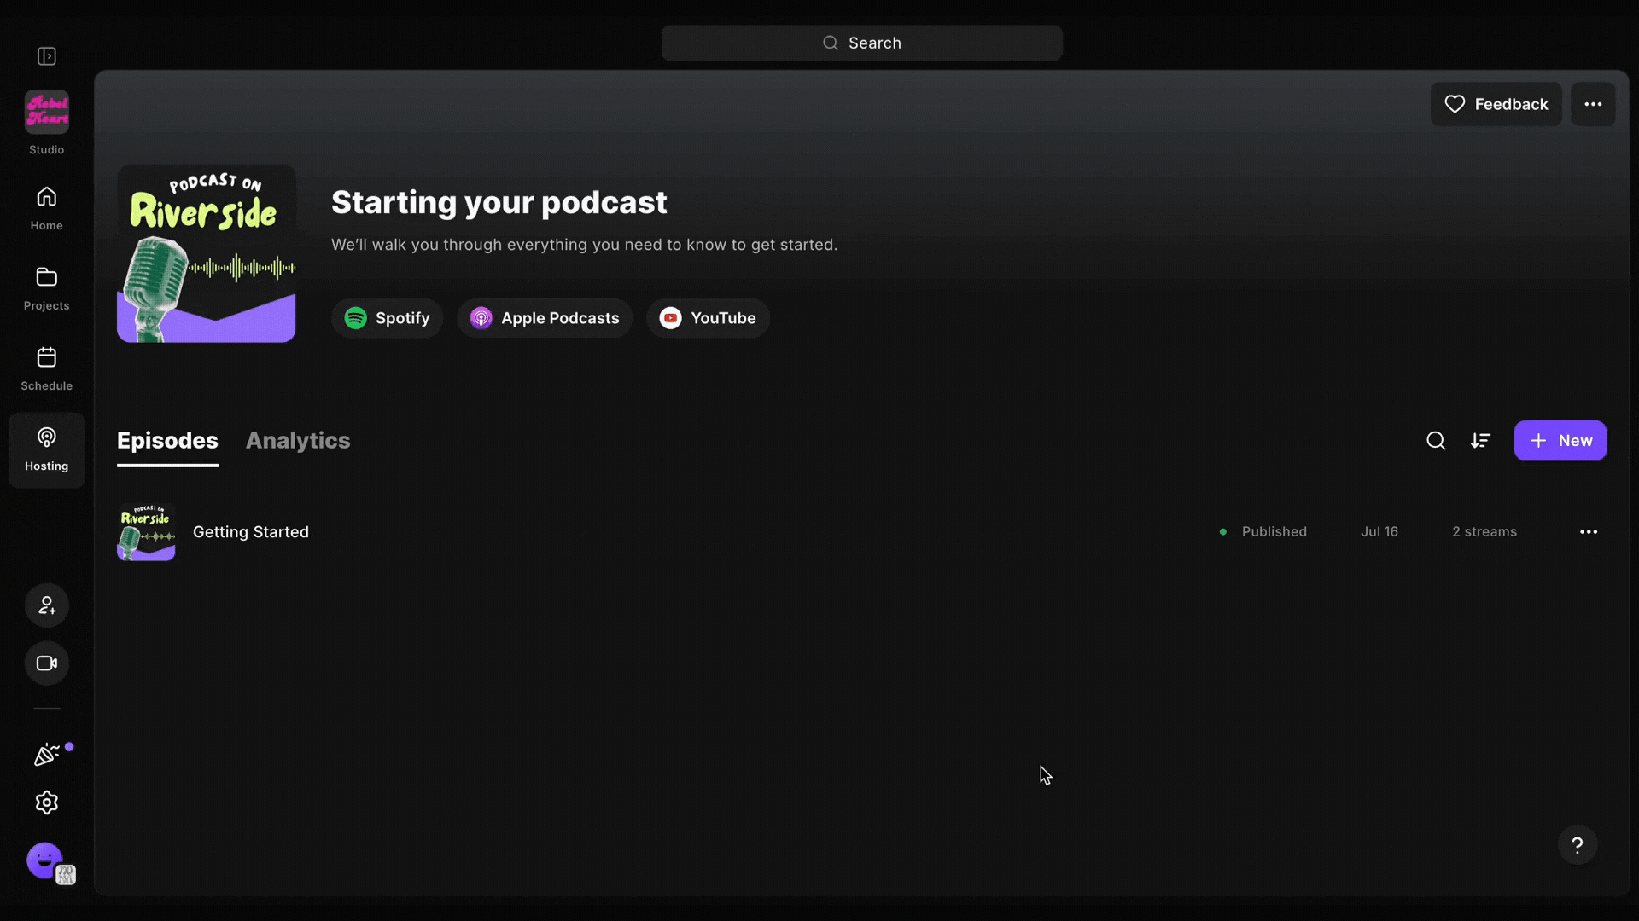Open the Spotify link
Image resolution: width=1639 pixels, height=921 pixels.
click(387, 318)
